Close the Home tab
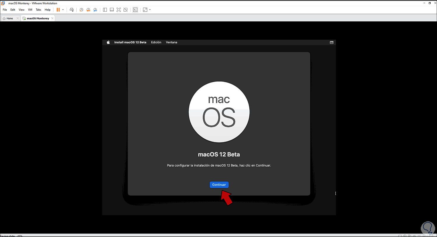The image size is (437, 237). [18, 18]
